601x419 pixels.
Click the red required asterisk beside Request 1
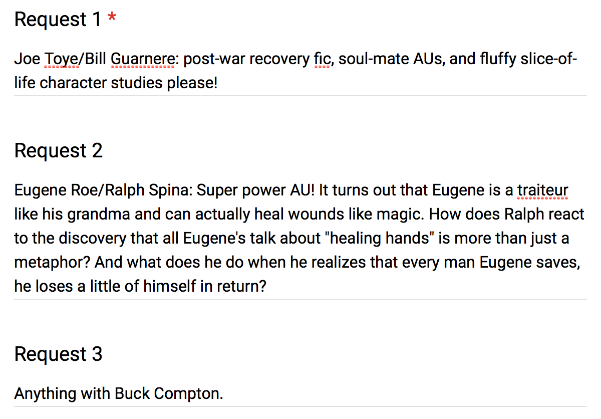tap(112, 19)
